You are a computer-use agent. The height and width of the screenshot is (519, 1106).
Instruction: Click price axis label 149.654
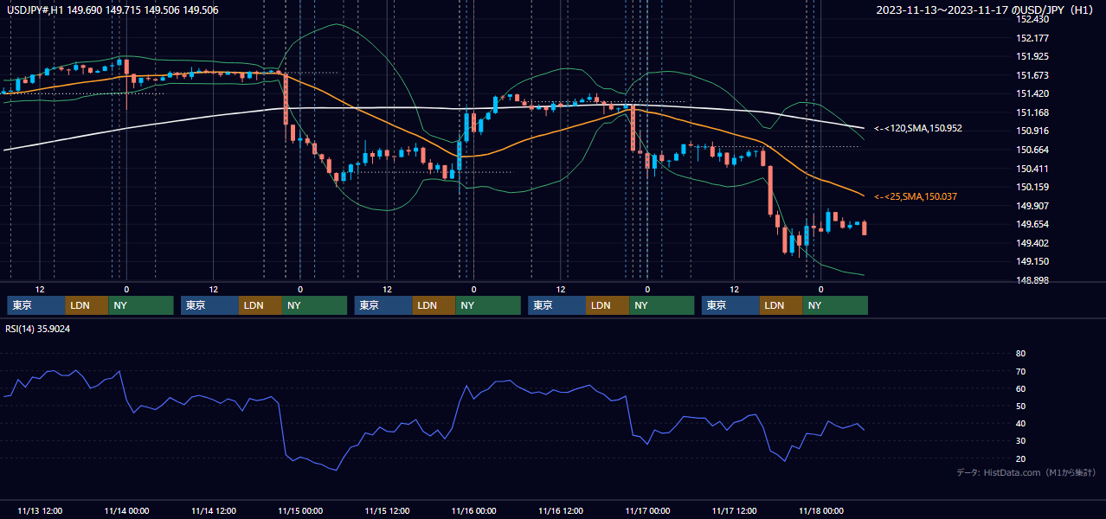(x=1032, y=224)
